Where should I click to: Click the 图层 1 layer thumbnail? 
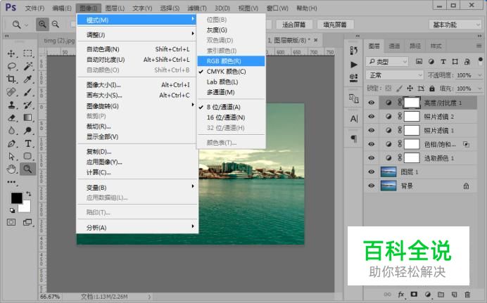pos(388,172)
